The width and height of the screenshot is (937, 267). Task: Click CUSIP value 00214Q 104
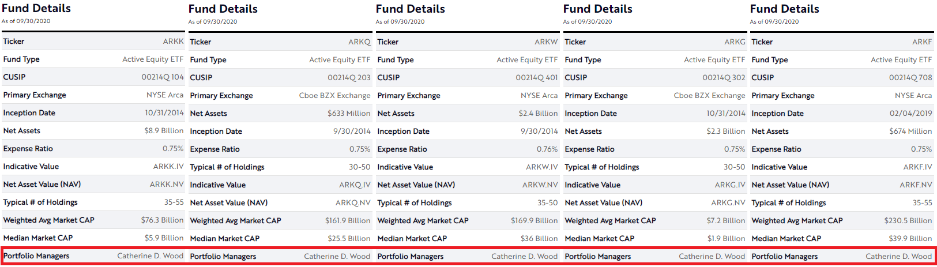163,77
